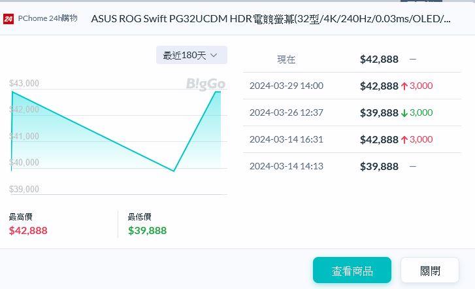Image resolution: width=475 pixels, height=289 pixels.
Task: Click the green down arrow for 2024-03-26
Action: tap(404, 112)
